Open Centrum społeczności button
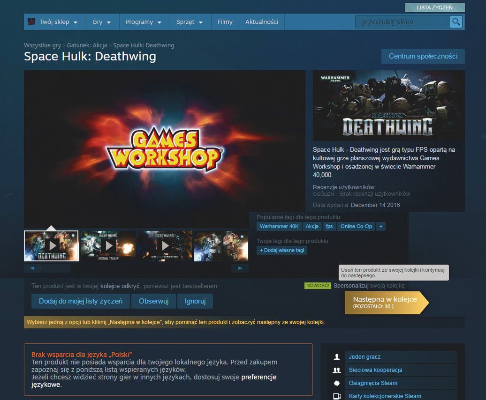 [x=423, y=56]
